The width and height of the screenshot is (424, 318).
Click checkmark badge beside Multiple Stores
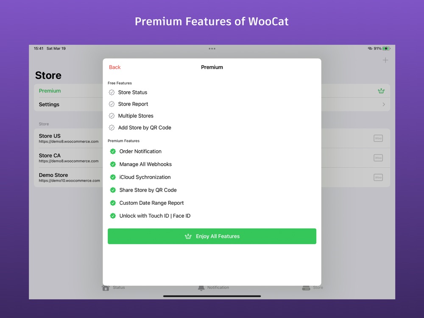(x=112, y=116)
